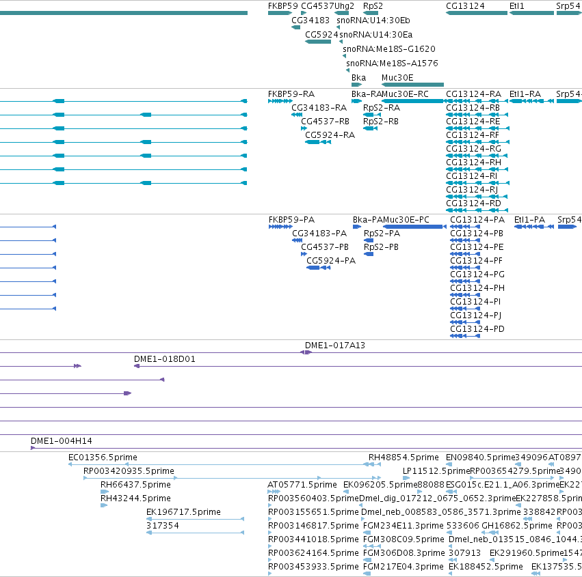Select the EK196717.5prime EST

tap(195, 519)
